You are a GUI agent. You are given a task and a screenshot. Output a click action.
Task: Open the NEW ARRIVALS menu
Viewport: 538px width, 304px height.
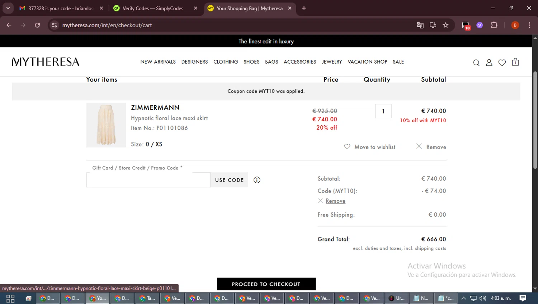(158, 62)
